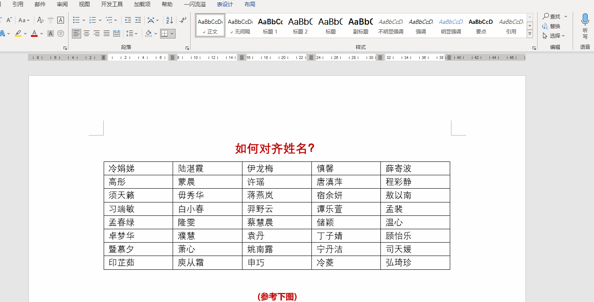This screenshot has width=594, height=302.
Task: Expand the line spacing dropdown arrow
Action: tap(137, 33)
